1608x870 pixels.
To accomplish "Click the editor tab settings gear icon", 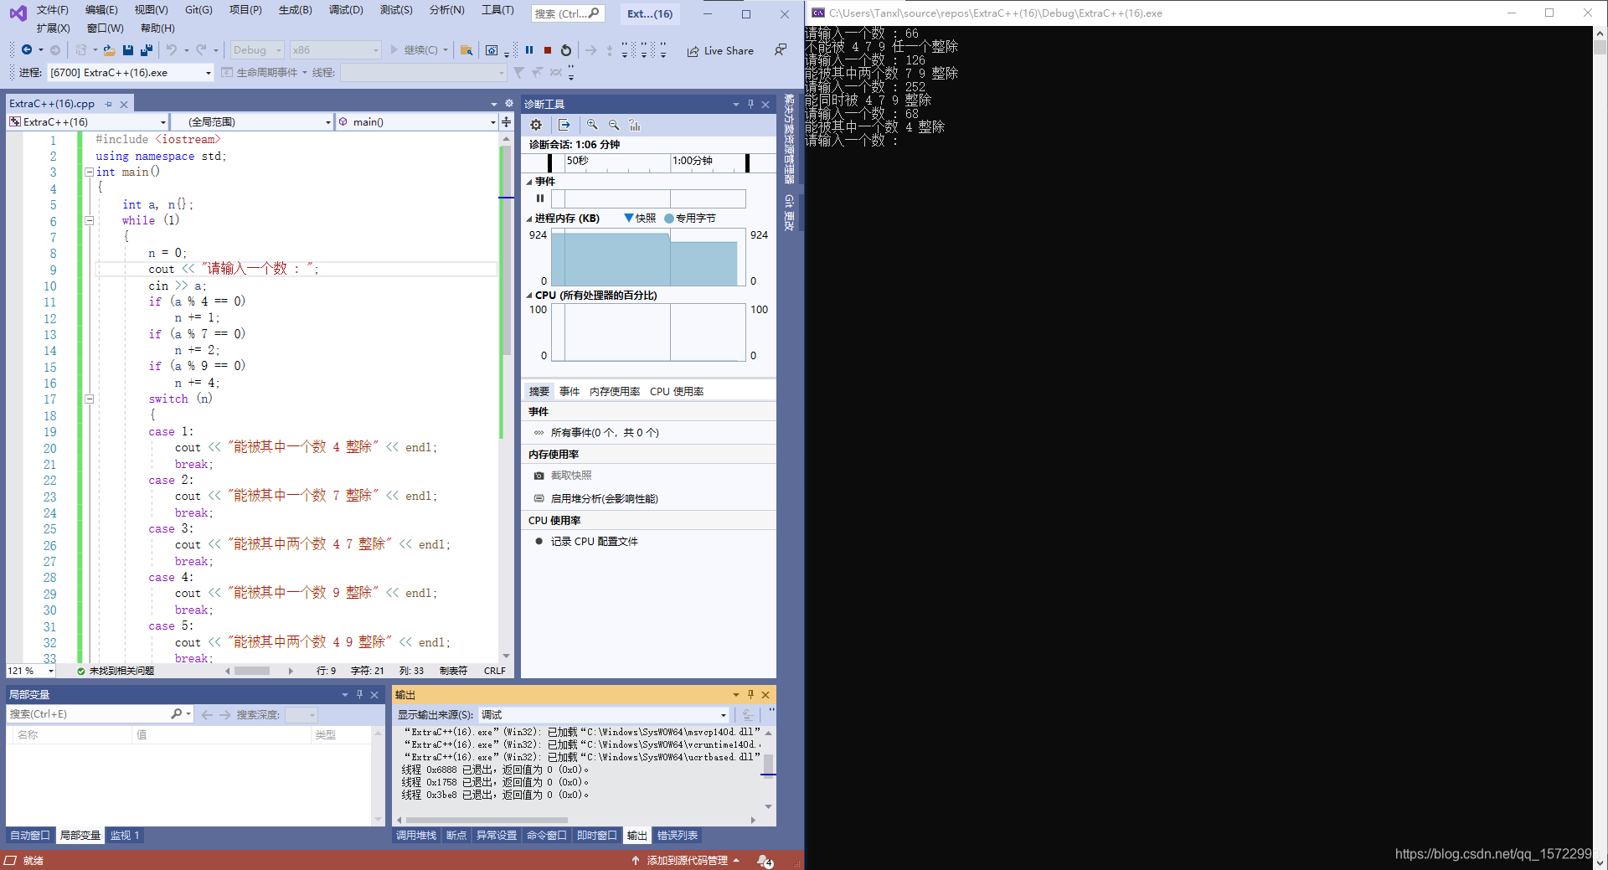I will (x=508, y=104).
